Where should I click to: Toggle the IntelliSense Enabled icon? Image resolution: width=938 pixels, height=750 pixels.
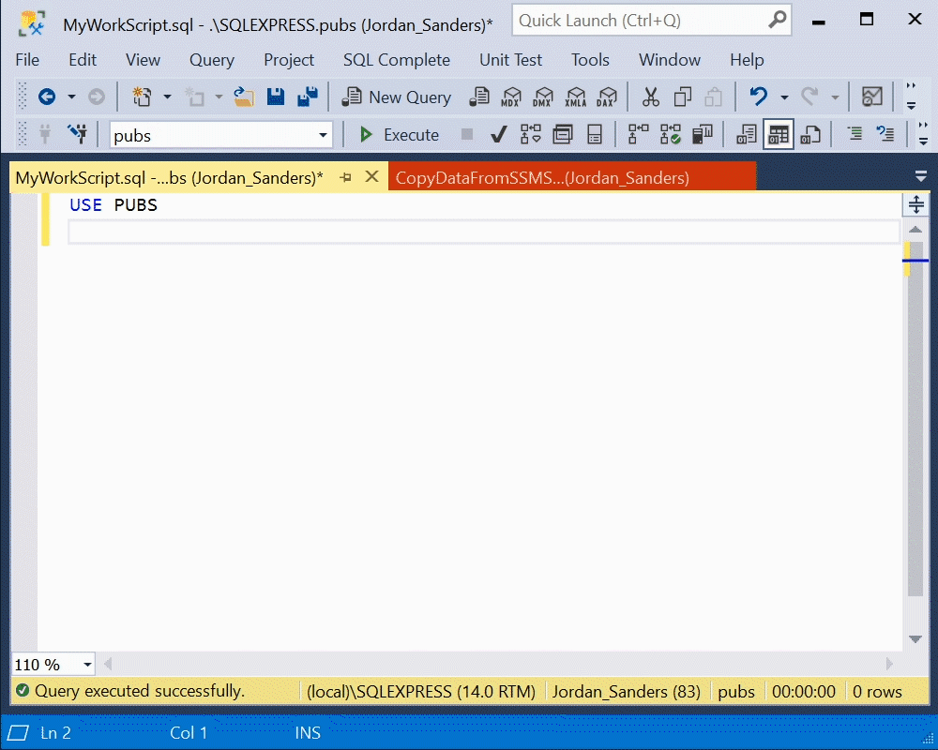[x=594, y=134]
